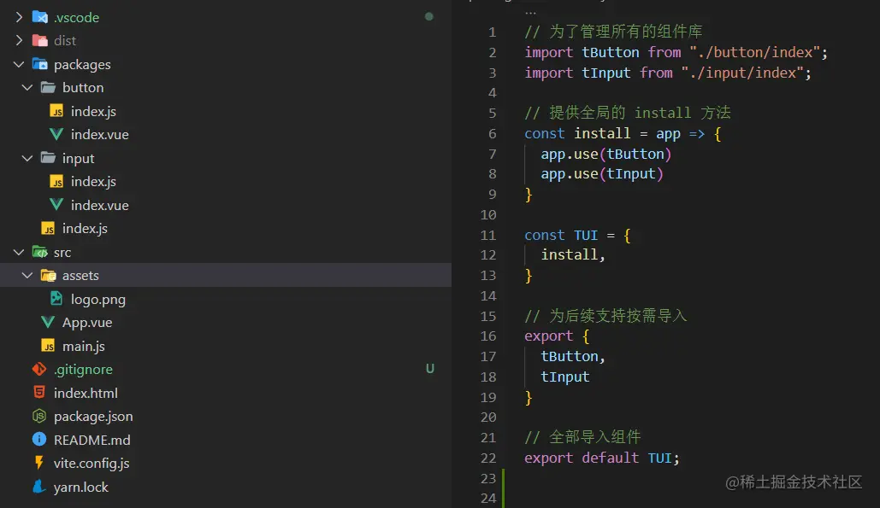Collapse the input folder chevron

(27, 158)
